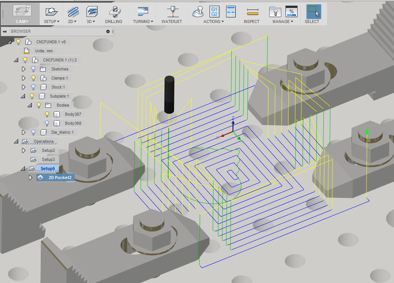Click the Turning tool icon

(x=143, y=12)
